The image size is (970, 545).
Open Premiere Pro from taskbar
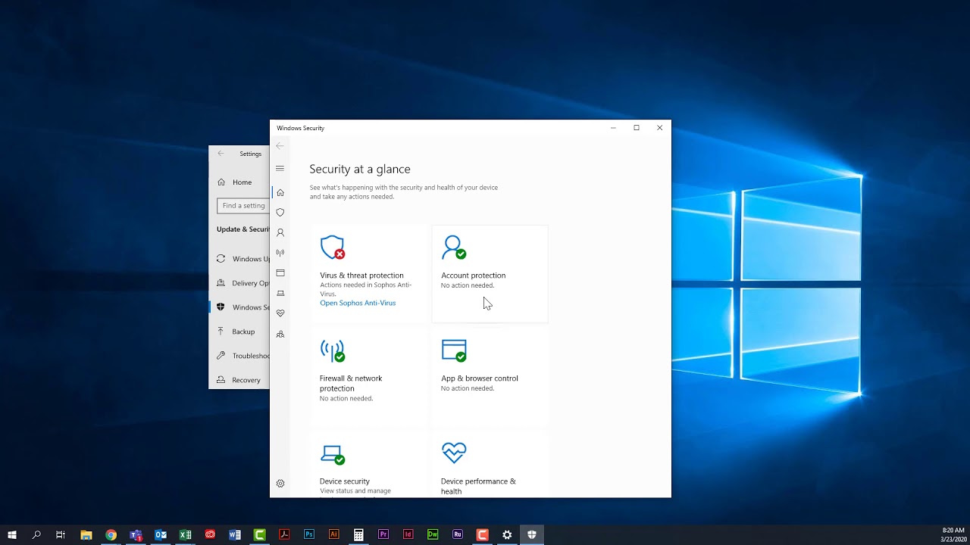pos(383,534)
